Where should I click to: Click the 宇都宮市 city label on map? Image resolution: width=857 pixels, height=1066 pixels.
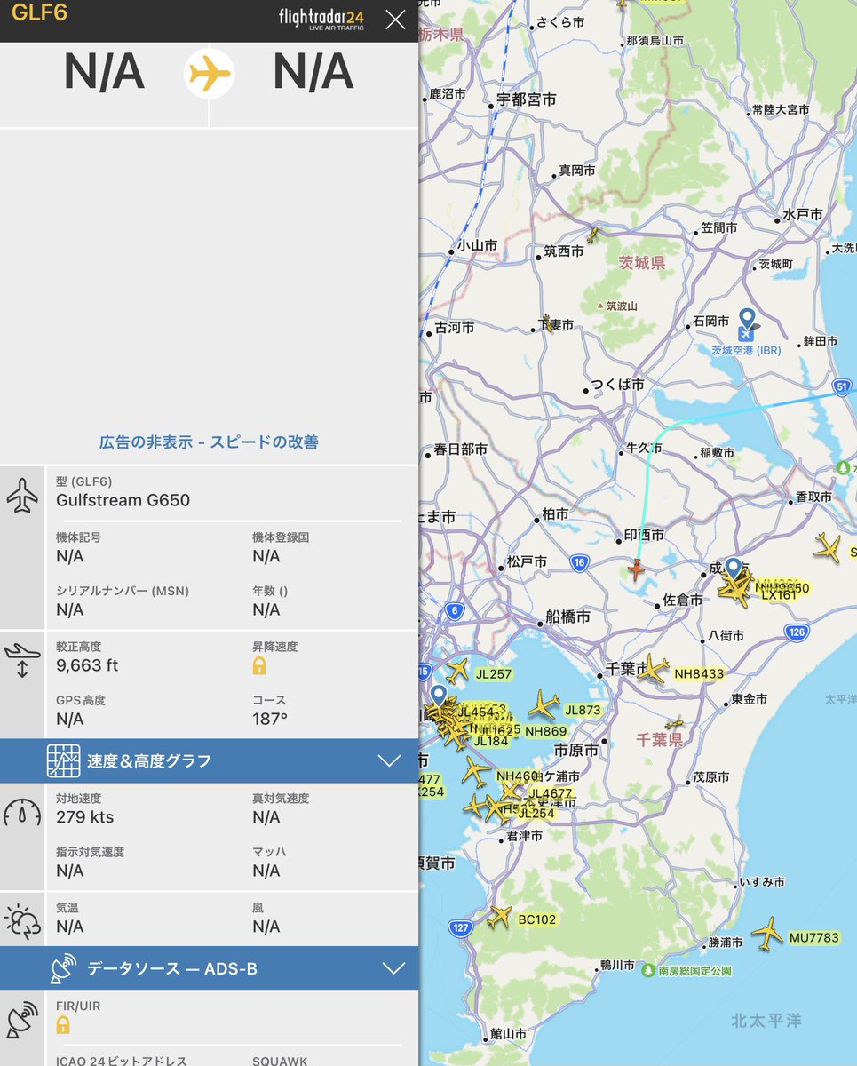click(526, 99)
